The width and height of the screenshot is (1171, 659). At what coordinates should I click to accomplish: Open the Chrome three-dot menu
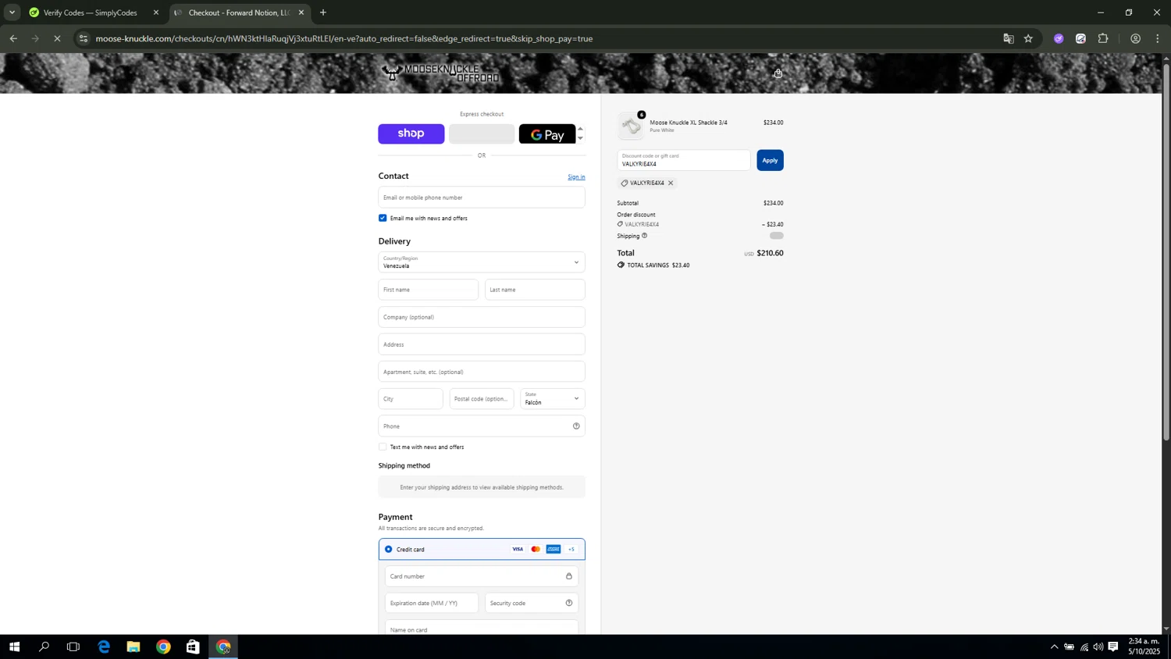coord(1158,38)
